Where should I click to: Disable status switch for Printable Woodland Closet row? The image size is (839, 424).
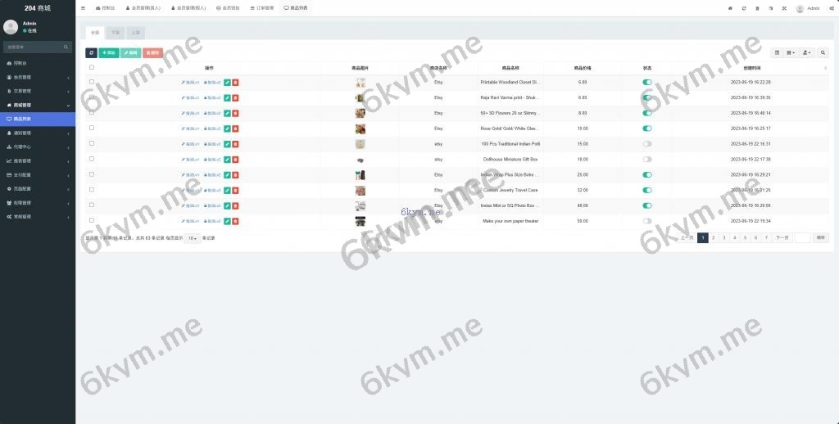pyautogui.click(x=647, y=83)
